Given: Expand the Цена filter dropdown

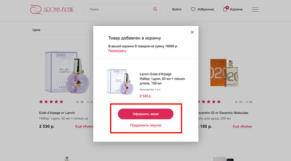Looking at the screenshot, I should (59, 30).
